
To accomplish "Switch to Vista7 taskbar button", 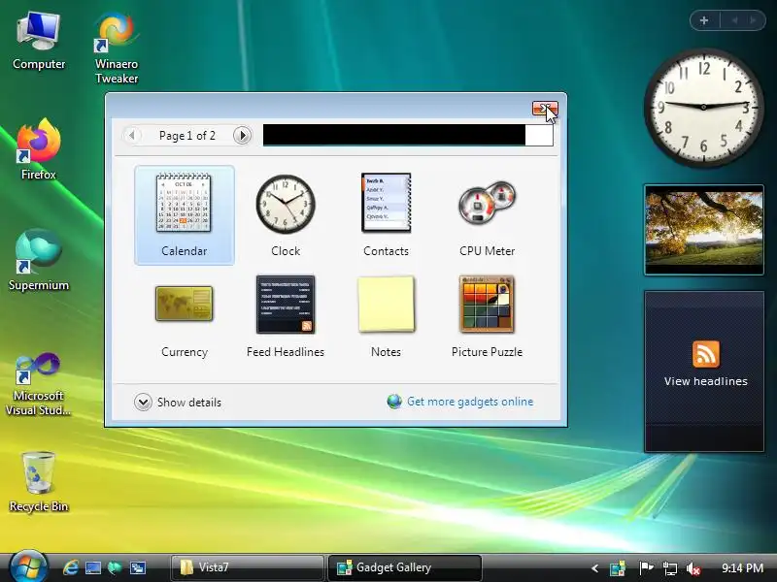I will 248,567.
